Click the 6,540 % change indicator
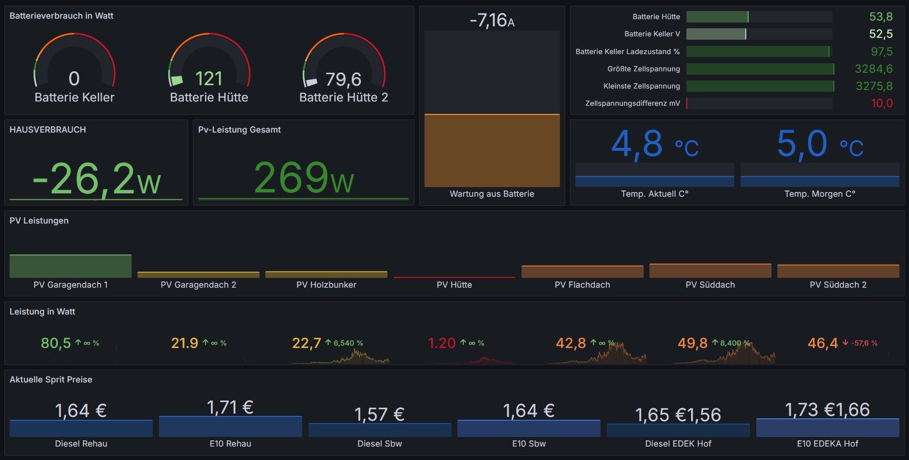This screenshot has width=909, height=460. tap(344, 343)
